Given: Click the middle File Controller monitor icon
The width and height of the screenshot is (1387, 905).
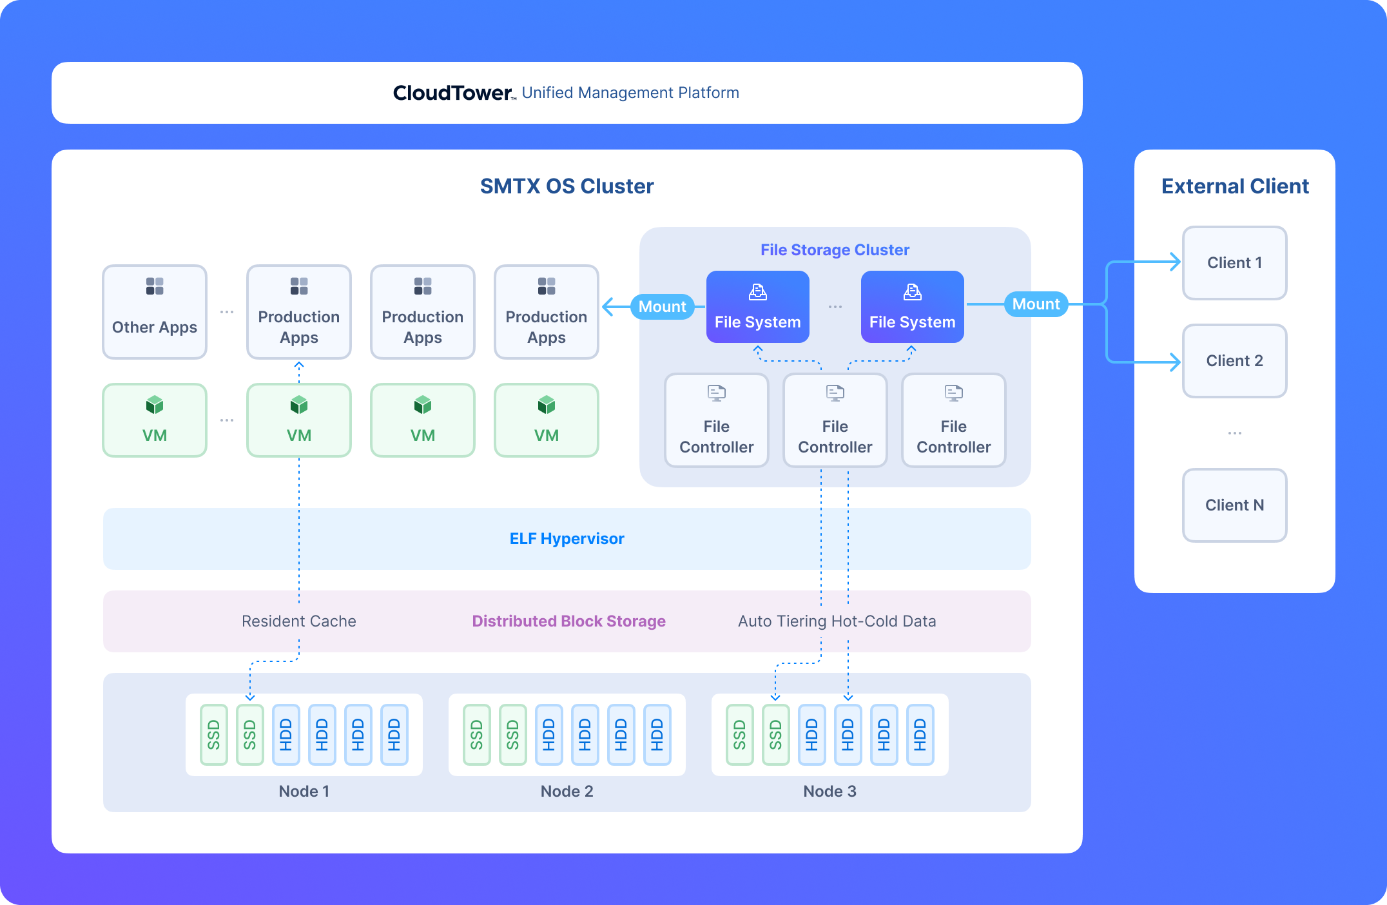Looking at the screenshot, I should coord(835,393).
